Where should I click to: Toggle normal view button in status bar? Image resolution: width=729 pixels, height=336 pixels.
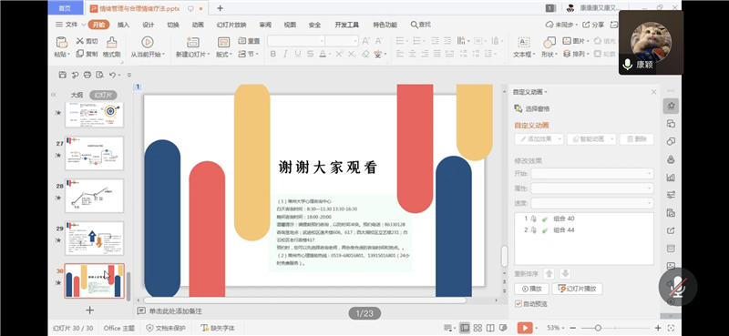click(464, 328)
